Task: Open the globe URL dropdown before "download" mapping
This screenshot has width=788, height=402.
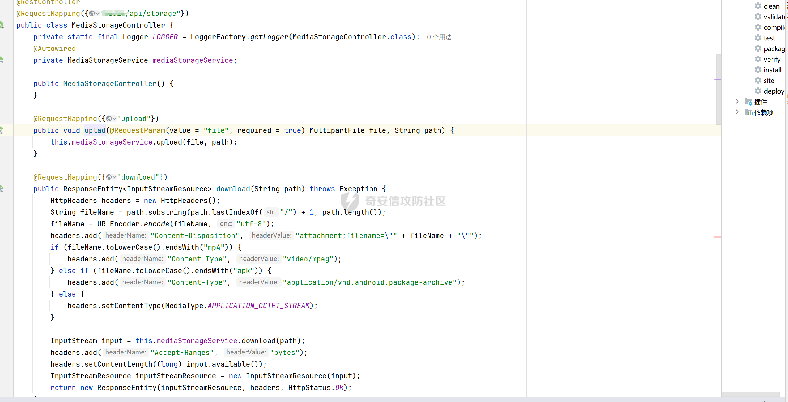Action: coord(111,177)
